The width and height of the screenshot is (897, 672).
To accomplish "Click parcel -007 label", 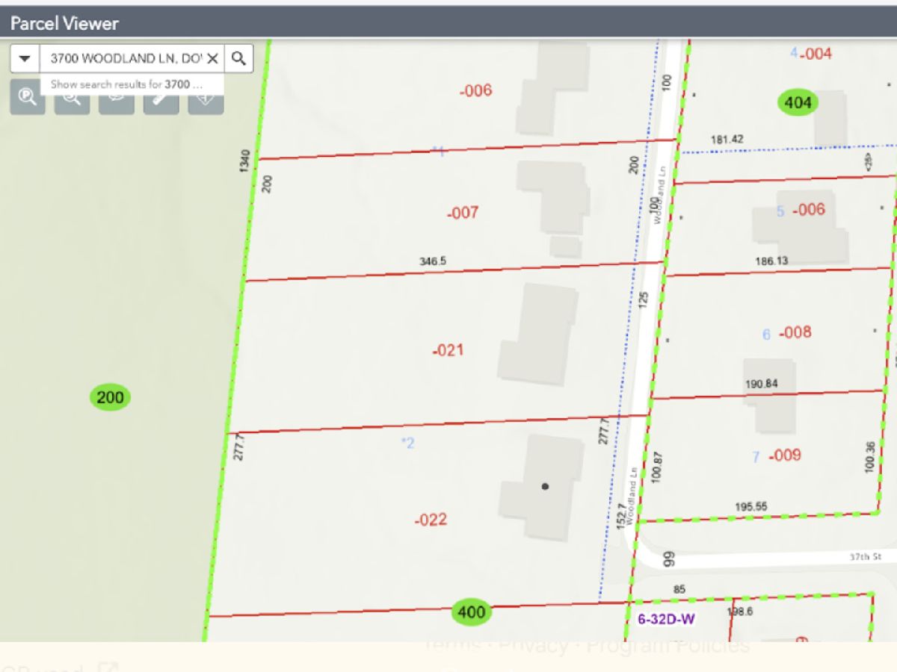I will click(462, 213).
